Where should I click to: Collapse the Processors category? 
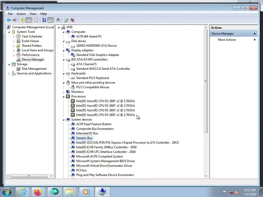(63, 97)
